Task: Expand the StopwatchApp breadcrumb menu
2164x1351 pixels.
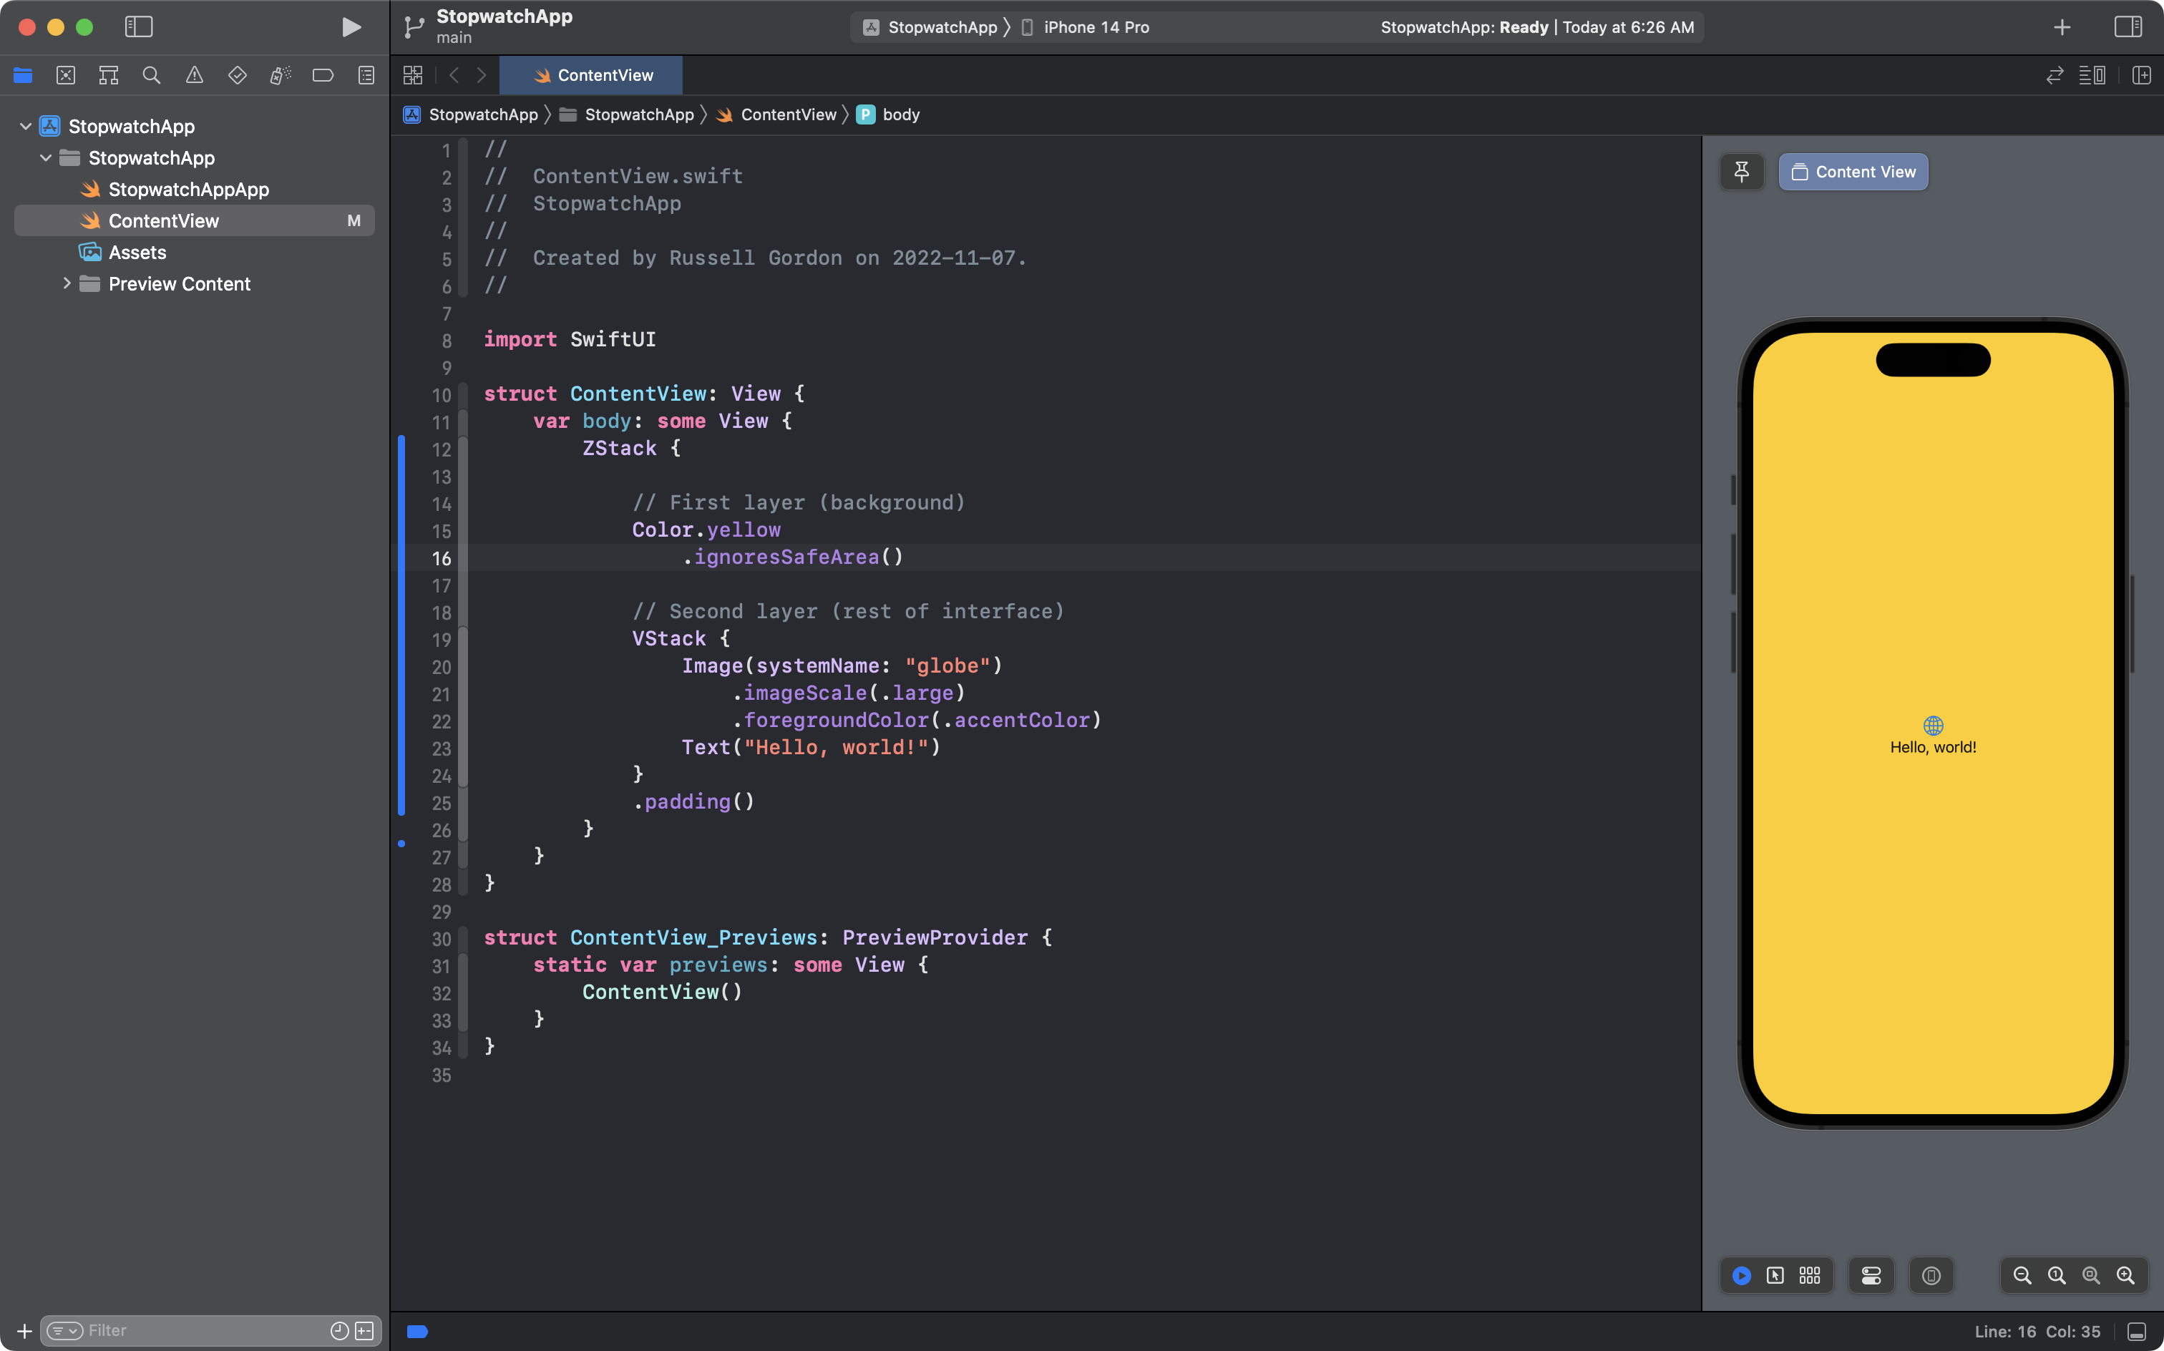Action: (x=482, y=114)
